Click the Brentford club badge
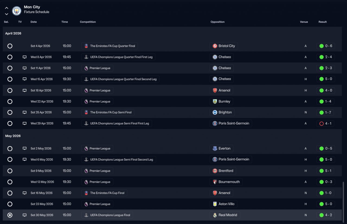The image size is (347, 224). point(215,171)
